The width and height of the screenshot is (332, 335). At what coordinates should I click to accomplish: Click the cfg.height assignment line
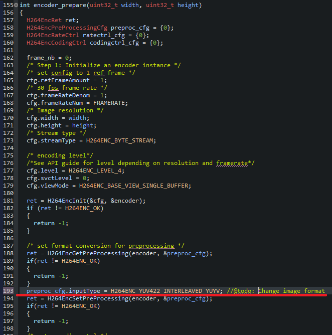(61, 125)
